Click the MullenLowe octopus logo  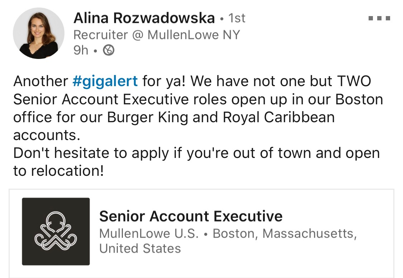(x=56, y=231)
